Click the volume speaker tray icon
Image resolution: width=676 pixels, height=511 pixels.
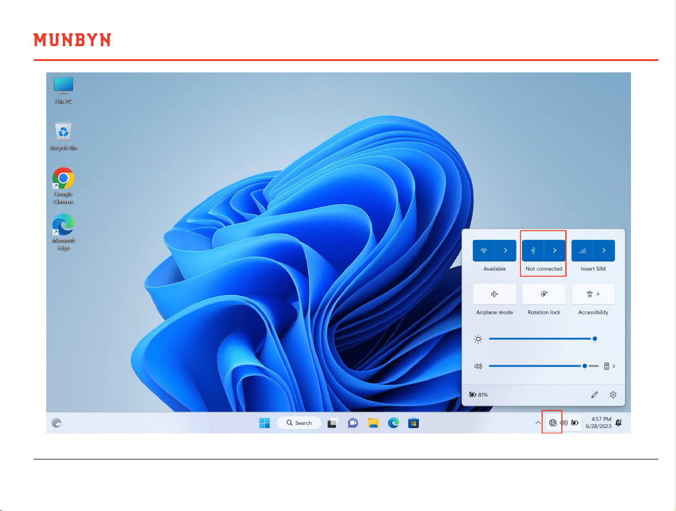[x=563, y=423]
